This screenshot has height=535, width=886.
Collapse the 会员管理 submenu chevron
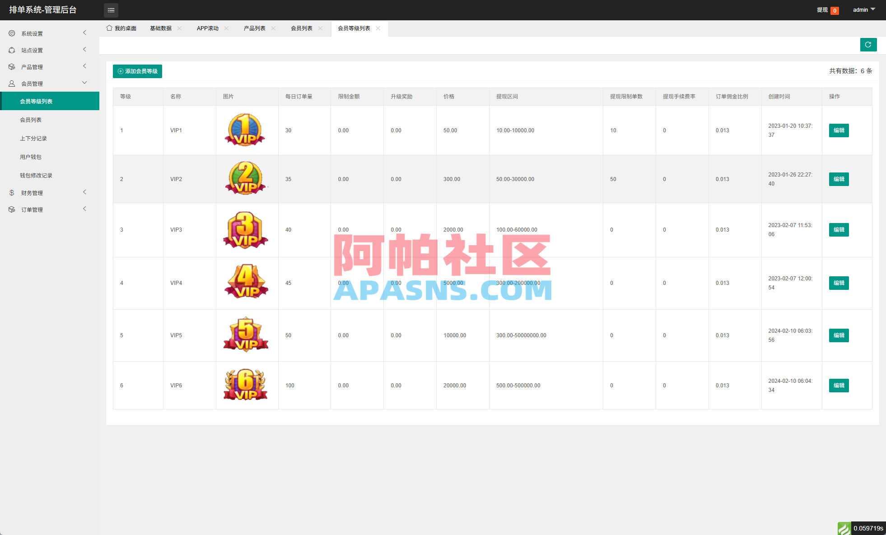point(84,83)
